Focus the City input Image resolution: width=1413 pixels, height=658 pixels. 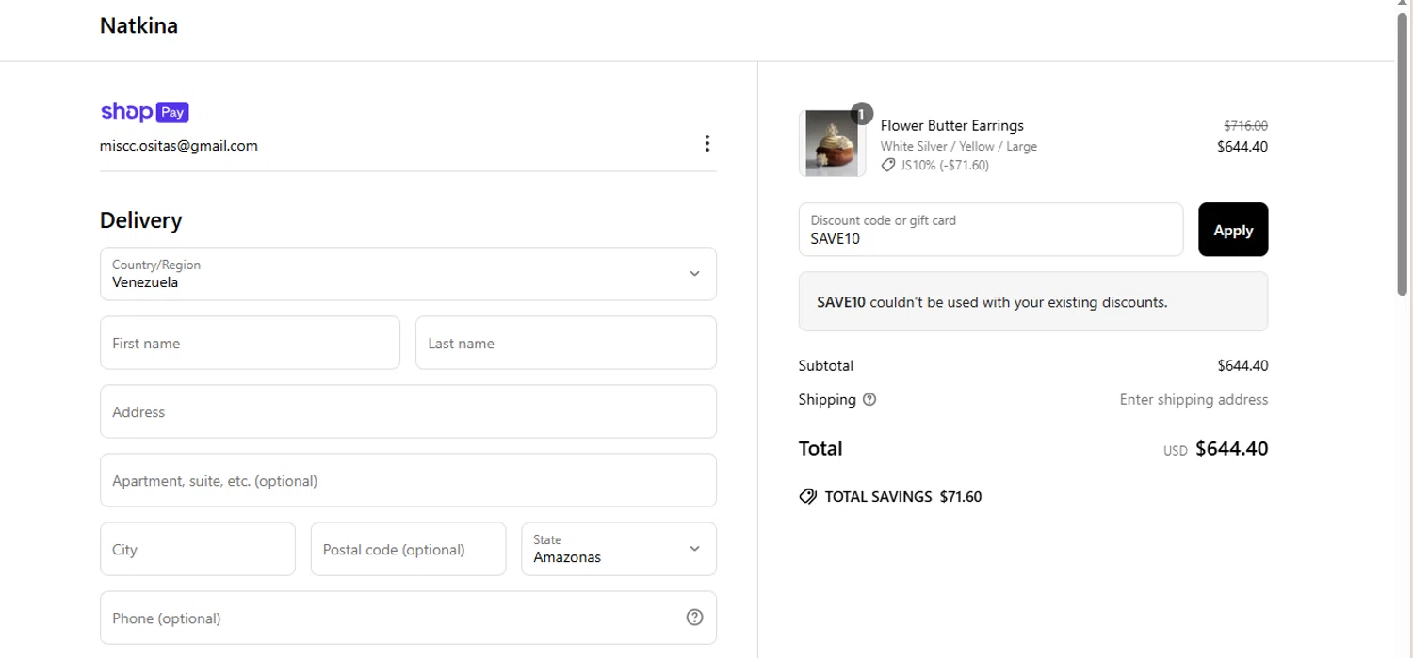click(198, 549)
